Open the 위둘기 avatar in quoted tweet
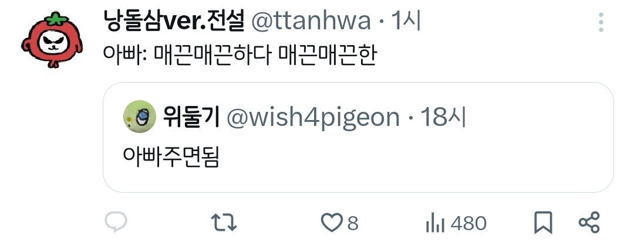This screenshot has width=634, height=246. point(140,117)
